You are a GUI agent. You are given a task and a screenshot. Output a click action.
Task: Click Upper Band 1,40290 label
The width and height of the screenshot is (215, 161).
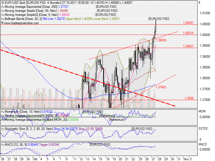(79, 19)
